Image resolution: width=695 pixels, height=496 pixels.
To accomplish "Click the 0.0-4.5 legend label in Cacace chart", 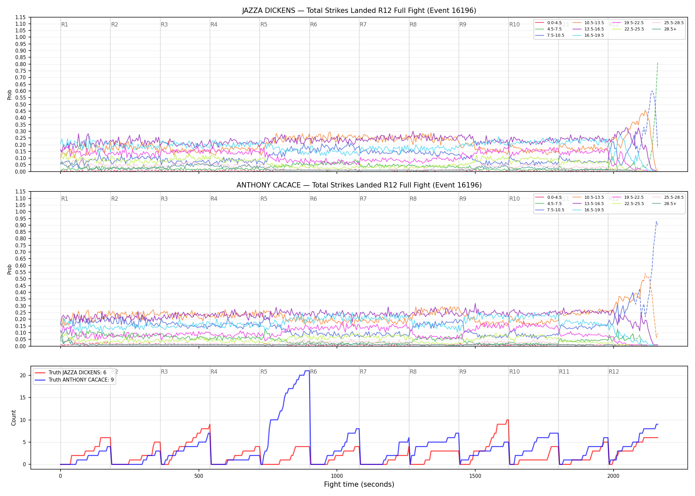I will (x=554, y=197).
